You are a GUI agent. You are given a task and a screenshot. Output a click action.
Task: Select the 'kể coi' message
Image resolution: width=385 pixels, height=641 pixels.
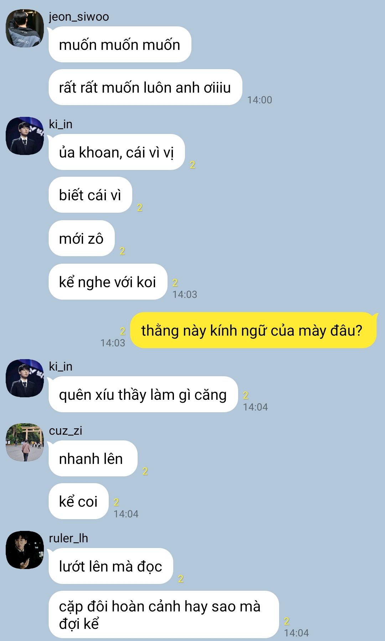click(78, 501)
